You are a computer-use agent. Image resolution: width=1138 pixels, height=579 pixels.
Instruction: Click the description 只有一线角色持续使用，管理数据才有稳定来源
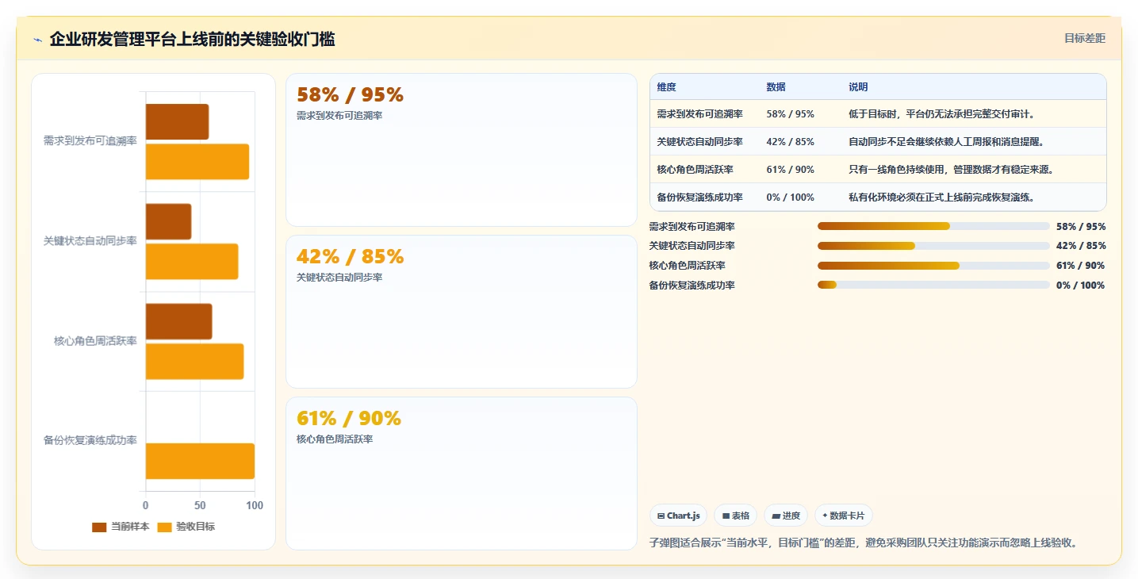[x=952, y=170]
